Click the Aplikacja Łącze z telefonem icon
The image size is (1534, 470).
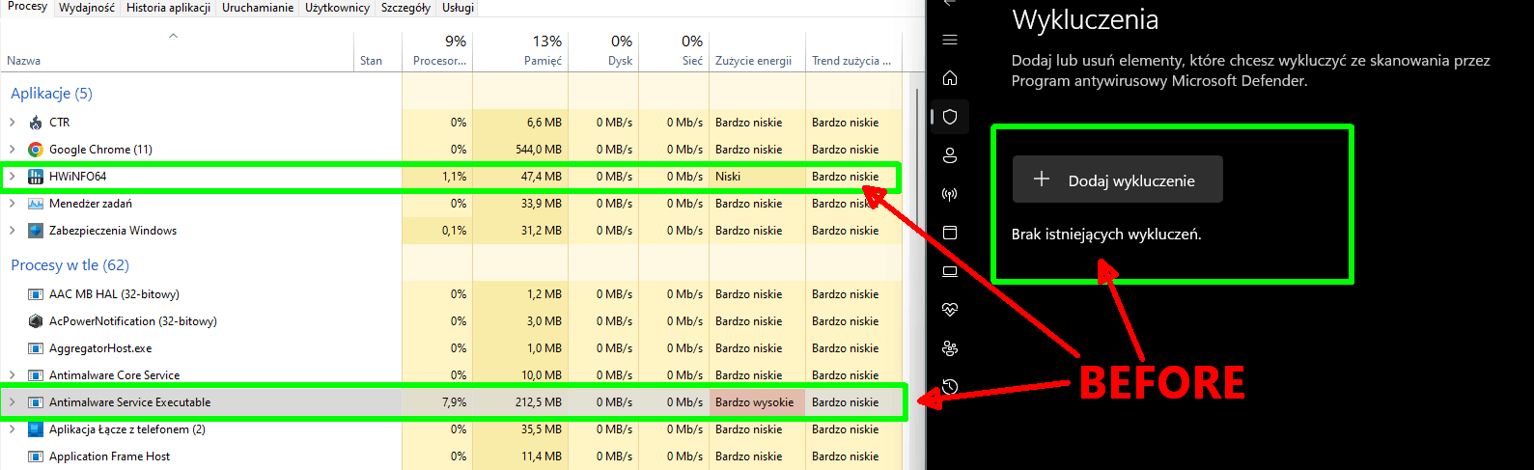36,429
